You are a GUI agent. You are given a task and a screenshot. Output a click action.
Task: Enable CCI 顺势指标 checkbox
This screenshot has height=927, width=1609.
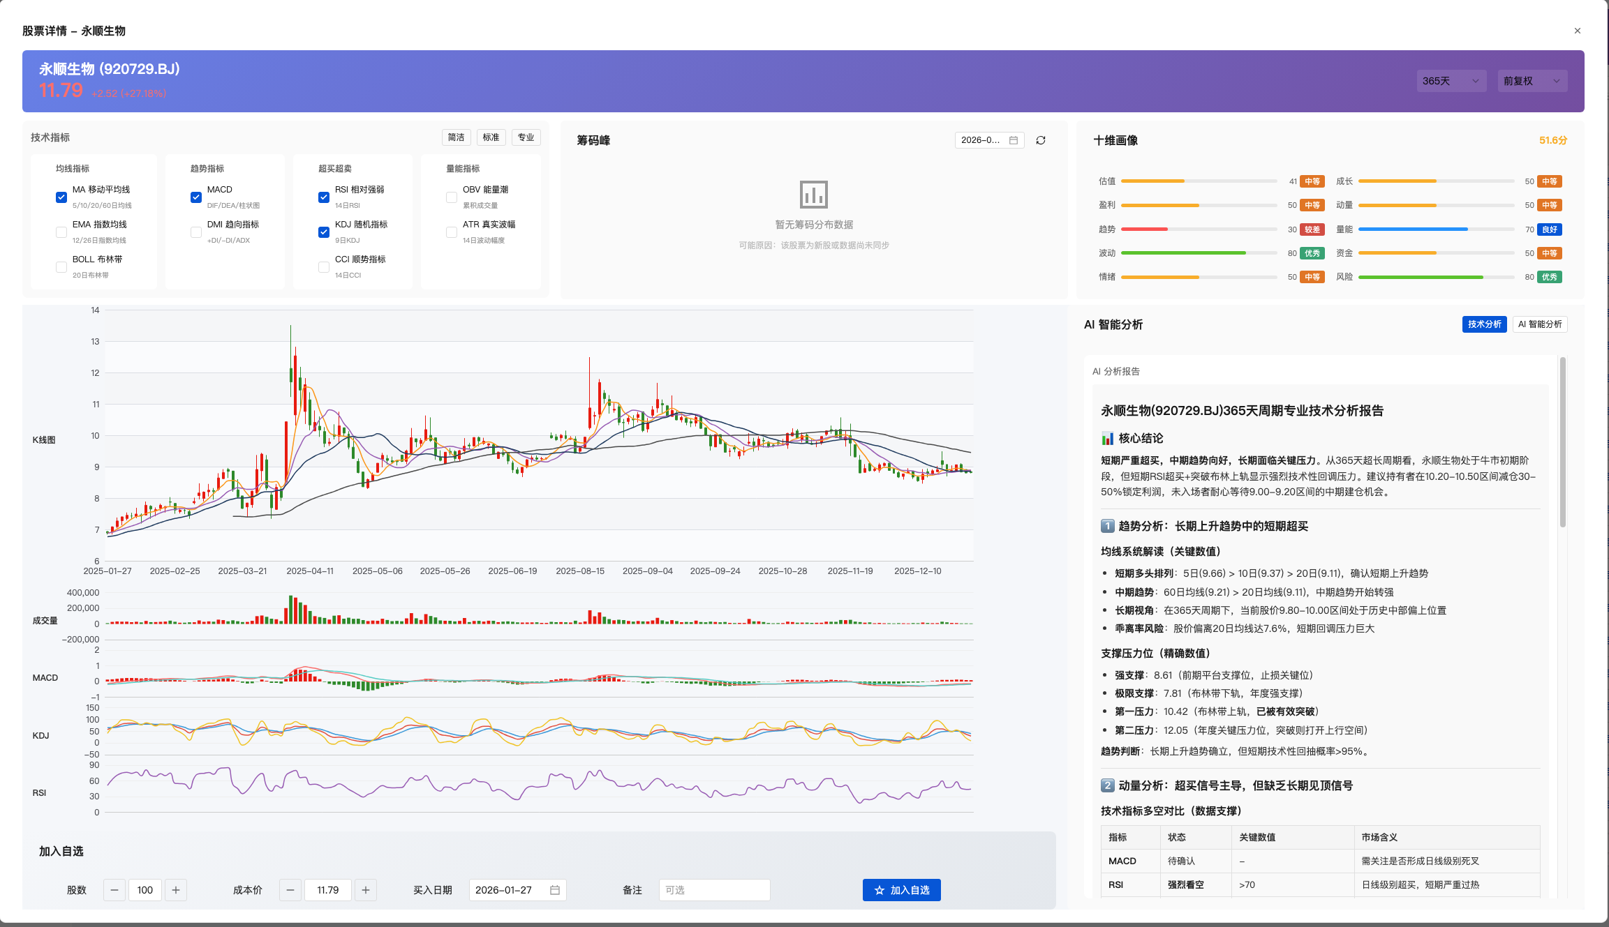click(x=324, y=266)
